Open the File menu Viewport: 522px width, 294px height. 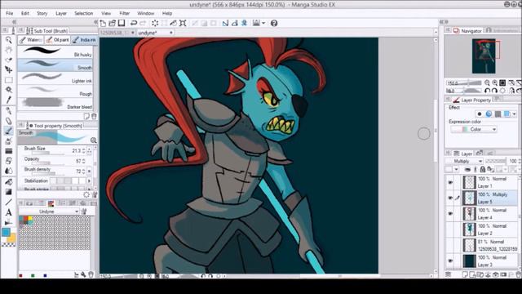coord(9,13)
